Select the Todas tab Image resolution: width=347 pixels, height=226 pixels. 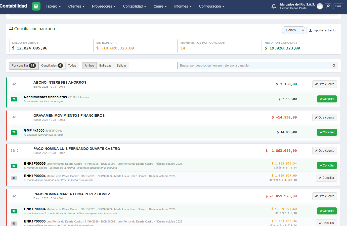pyautogui.click(x=72, y=66)
